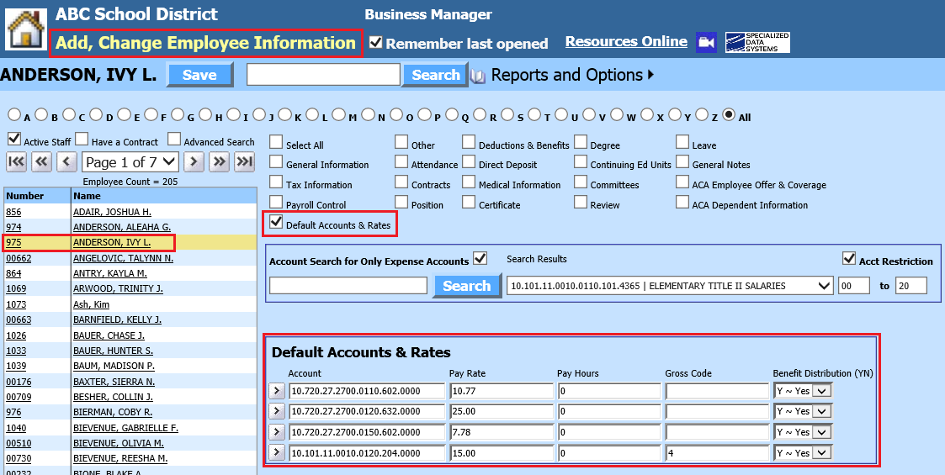
Task: Click the book icon beside Reports and Options
Action: click(x=478, y=76)
